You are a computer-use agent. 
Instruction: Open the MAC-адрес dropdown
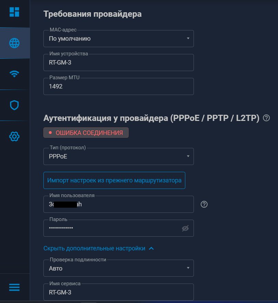[119, 39]
